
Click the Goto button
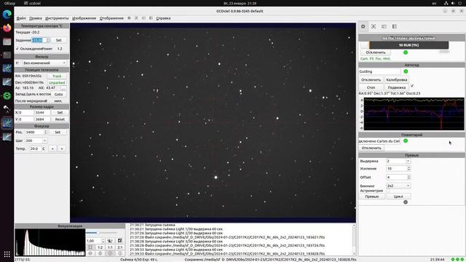[59, 94]
